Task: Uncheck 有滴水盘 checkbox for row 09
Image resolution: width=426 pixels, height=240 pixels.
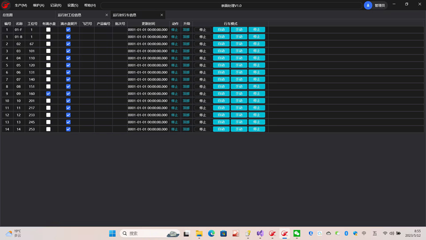Action: pyautogui.click(x=48, y=94)
